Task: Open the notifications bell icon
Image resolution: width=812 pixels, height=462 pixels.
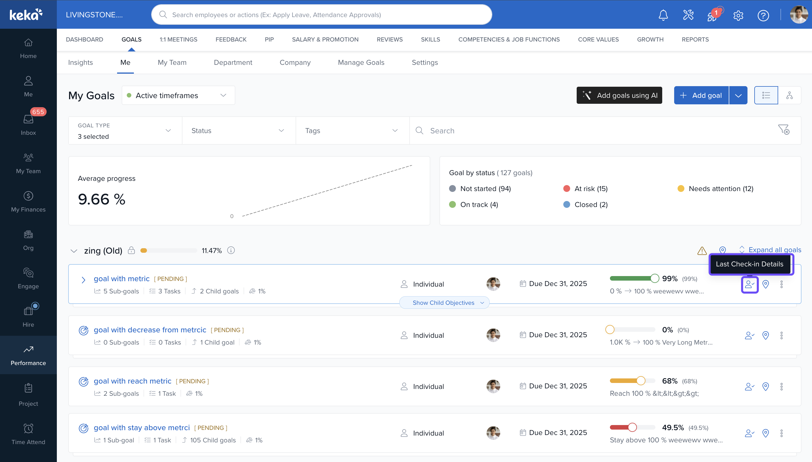Action: (663, 15)
